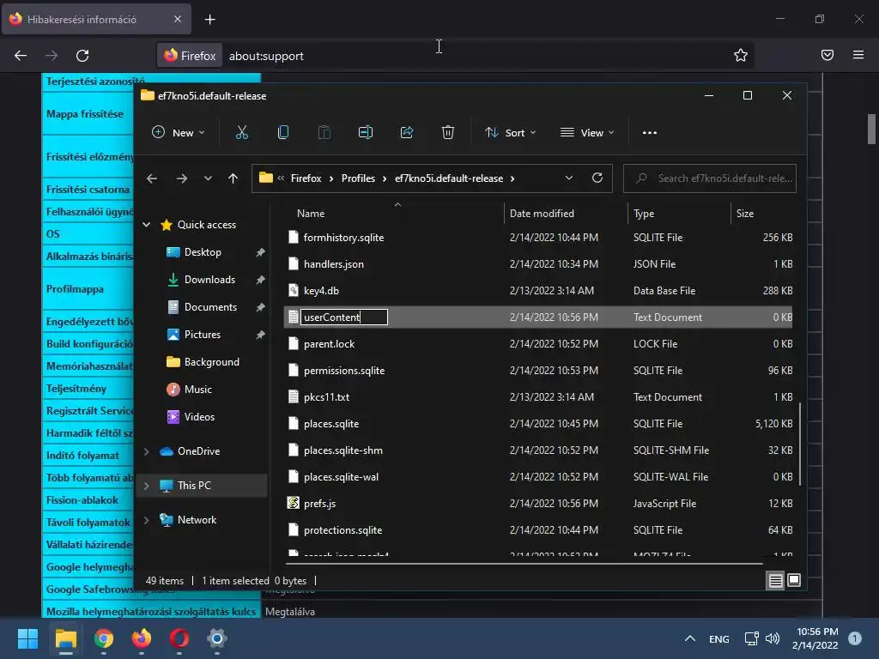This screenshot has width=879, height=659.
Task: Go up one folder level
Action: coord(233,178)
